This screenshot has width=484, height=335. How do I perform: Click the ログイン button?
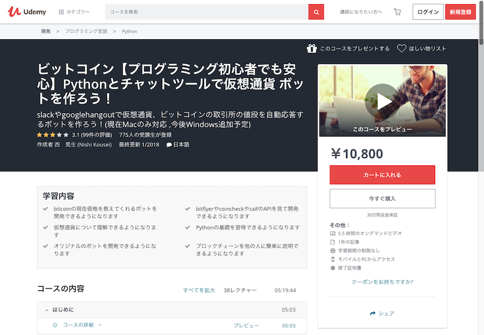click(428, 12)
